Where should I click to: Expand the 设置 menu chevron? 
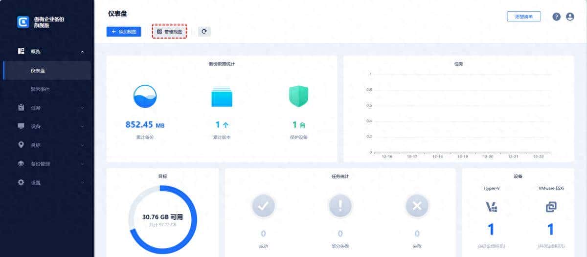click(x=82, y=183)
